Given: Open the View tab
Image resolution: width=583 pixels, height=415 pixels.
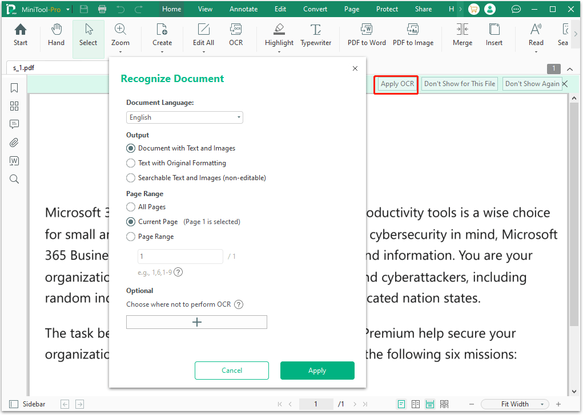Looking at the screenshot, I should [205, 9].
